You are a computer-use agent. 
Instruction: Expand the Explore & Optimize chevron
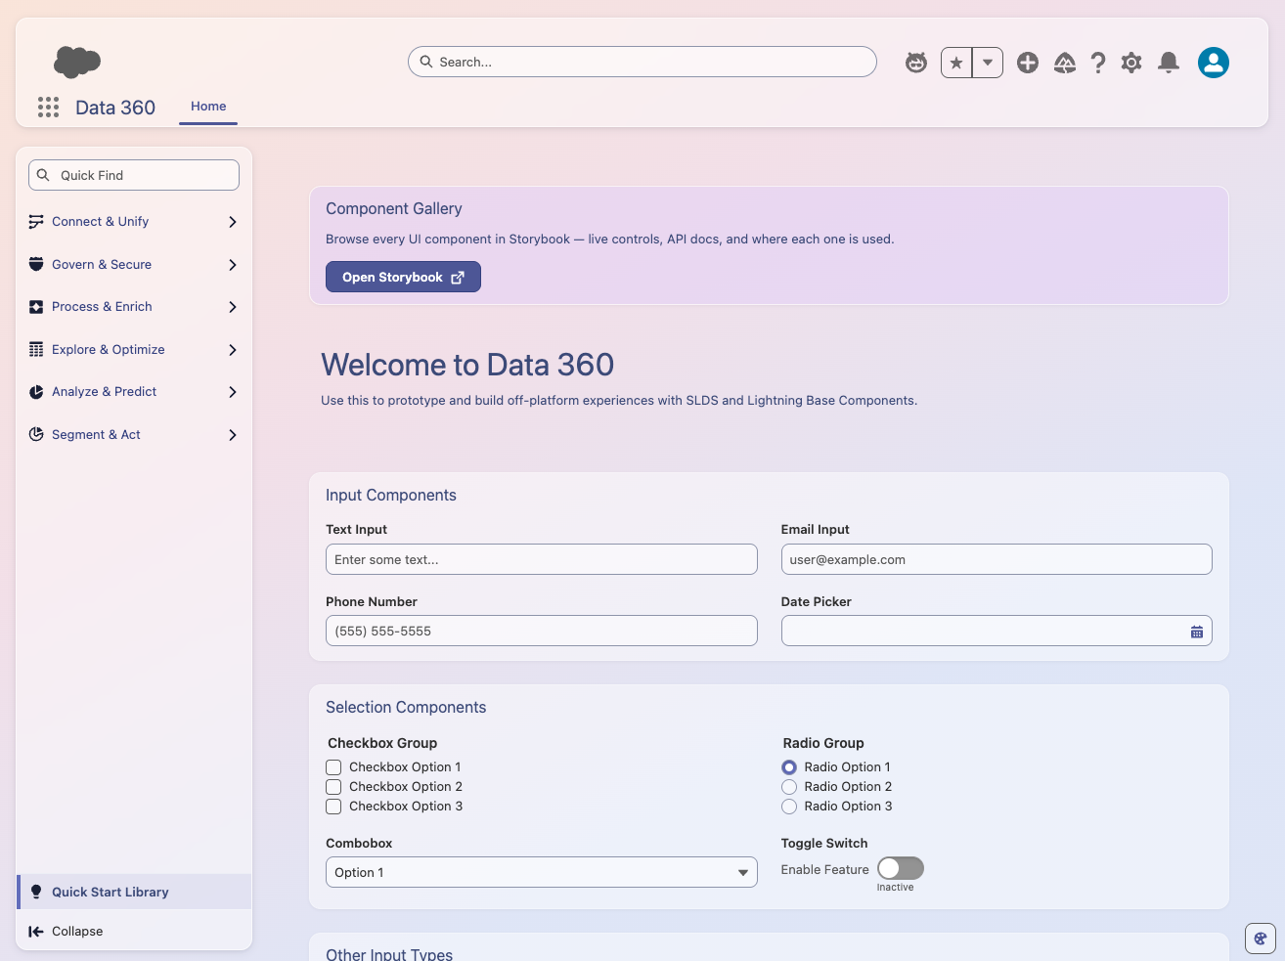pos(233,350)
